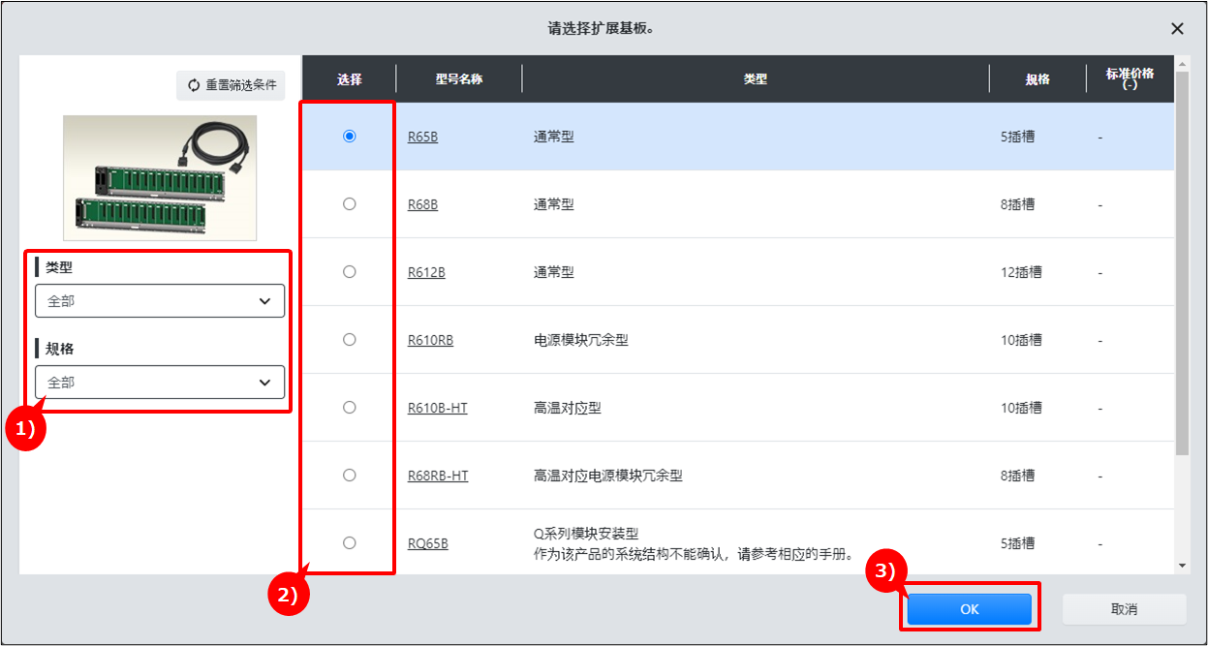Click the extension base unit product thumbnail
Viewport: 1208px width, 646px height.
pyautogui.click(x=160, y=177)
